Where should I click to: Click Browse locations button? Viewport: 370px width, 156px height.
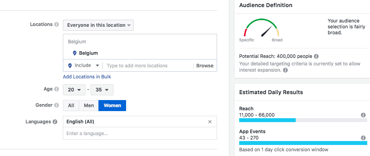click(205, 66)
